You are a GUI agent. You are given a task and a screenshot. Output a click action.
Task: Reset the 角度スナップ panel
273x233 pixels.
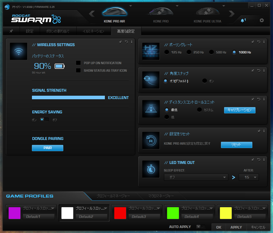[259, 71]
